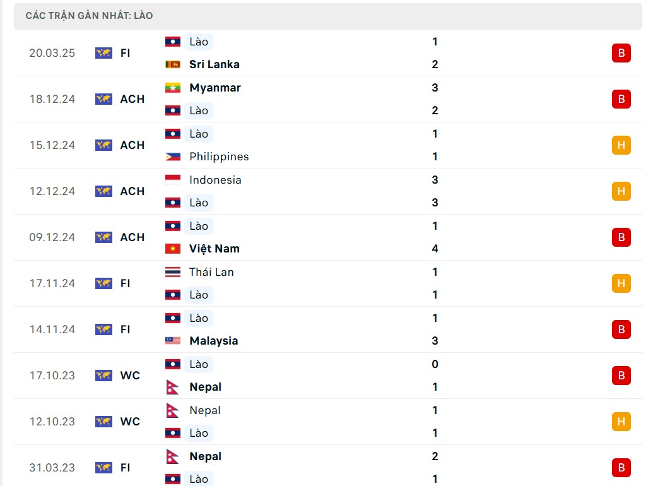Select the Philippines team name

(219, 157)
